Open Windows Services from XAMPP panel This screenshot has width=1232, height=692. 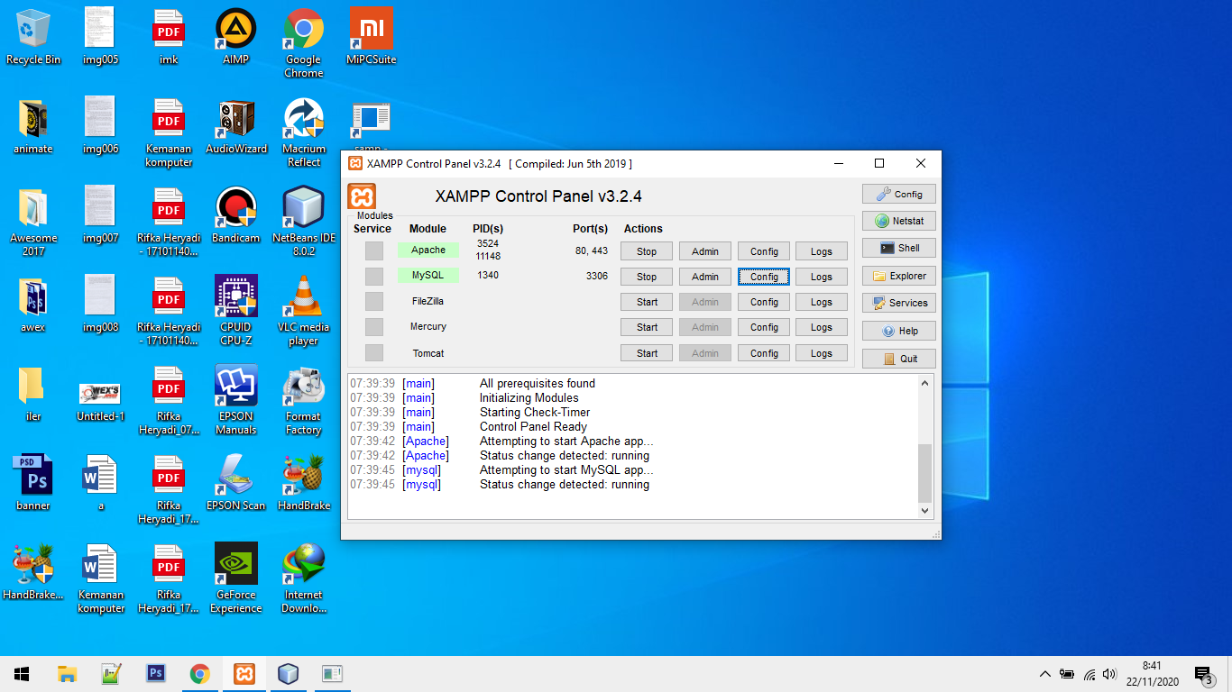[x=899, y=303]
